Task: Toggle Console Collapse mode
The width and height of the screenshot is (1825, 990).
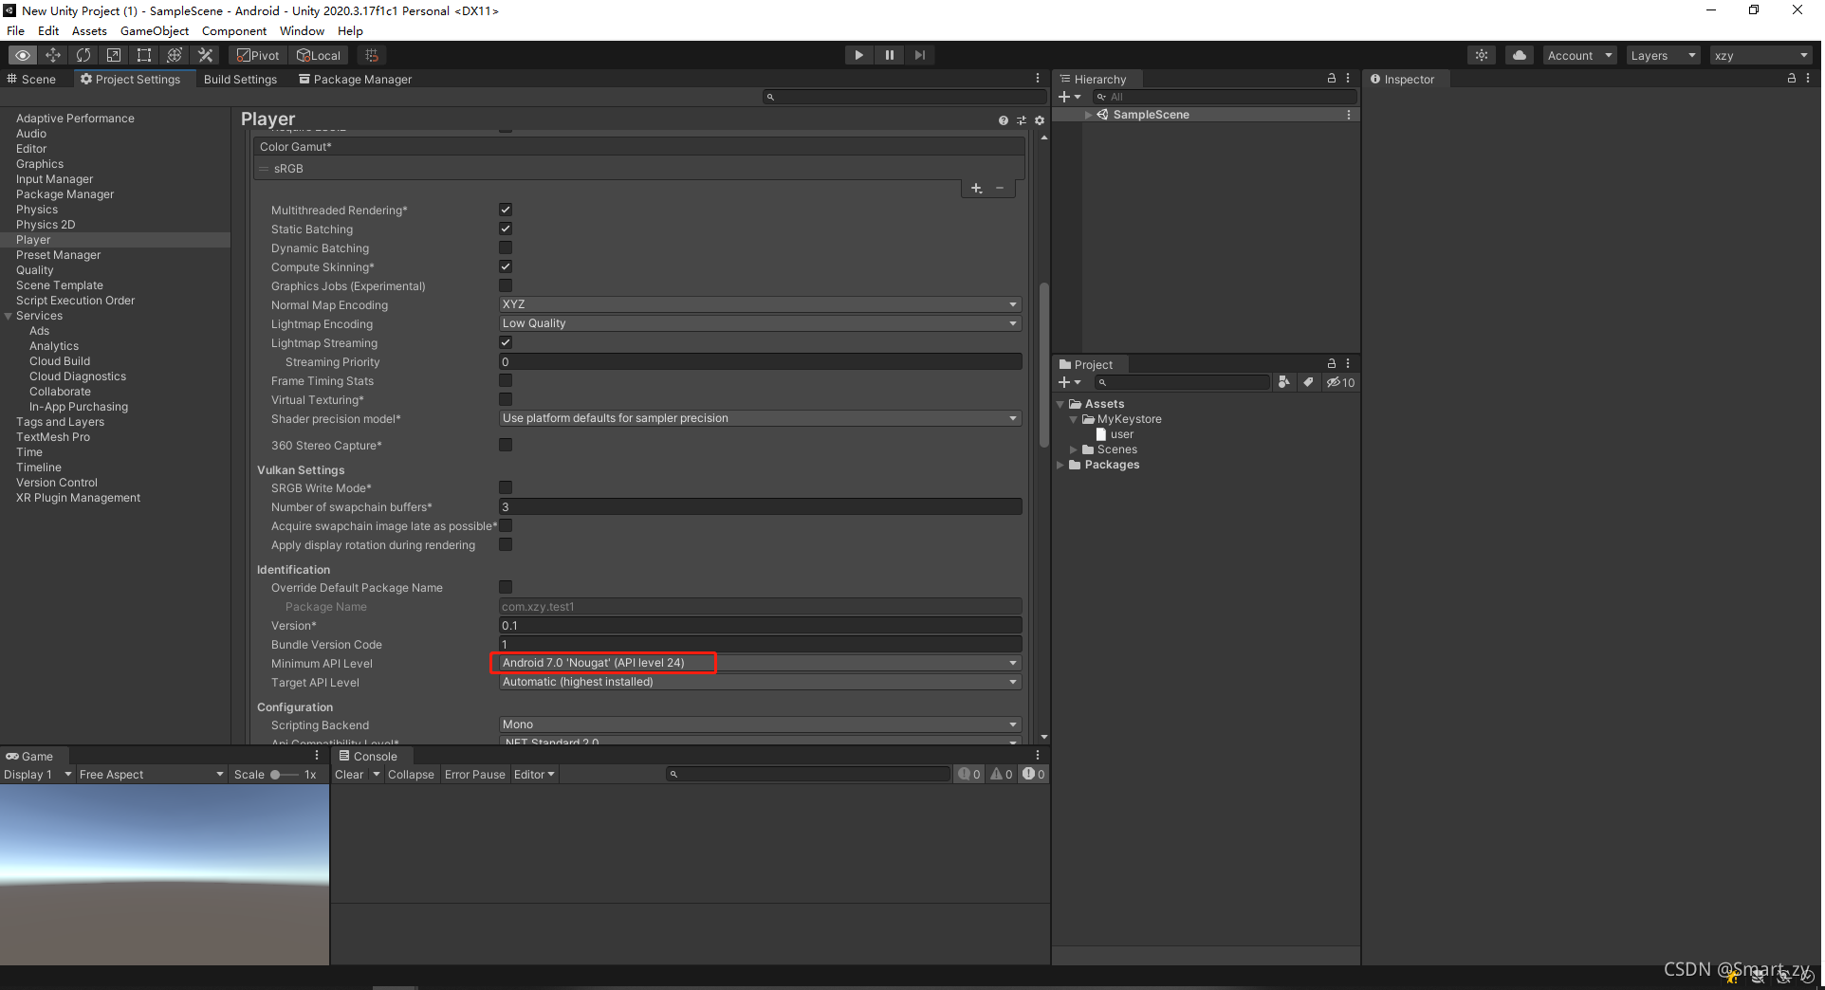Action: pos(411,775)
